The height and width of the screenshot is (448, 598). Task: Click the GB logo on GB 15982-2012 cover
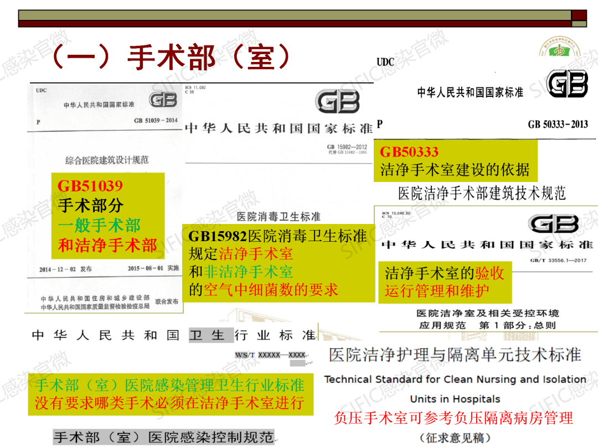pyautogui.click(x=338, y=101)
